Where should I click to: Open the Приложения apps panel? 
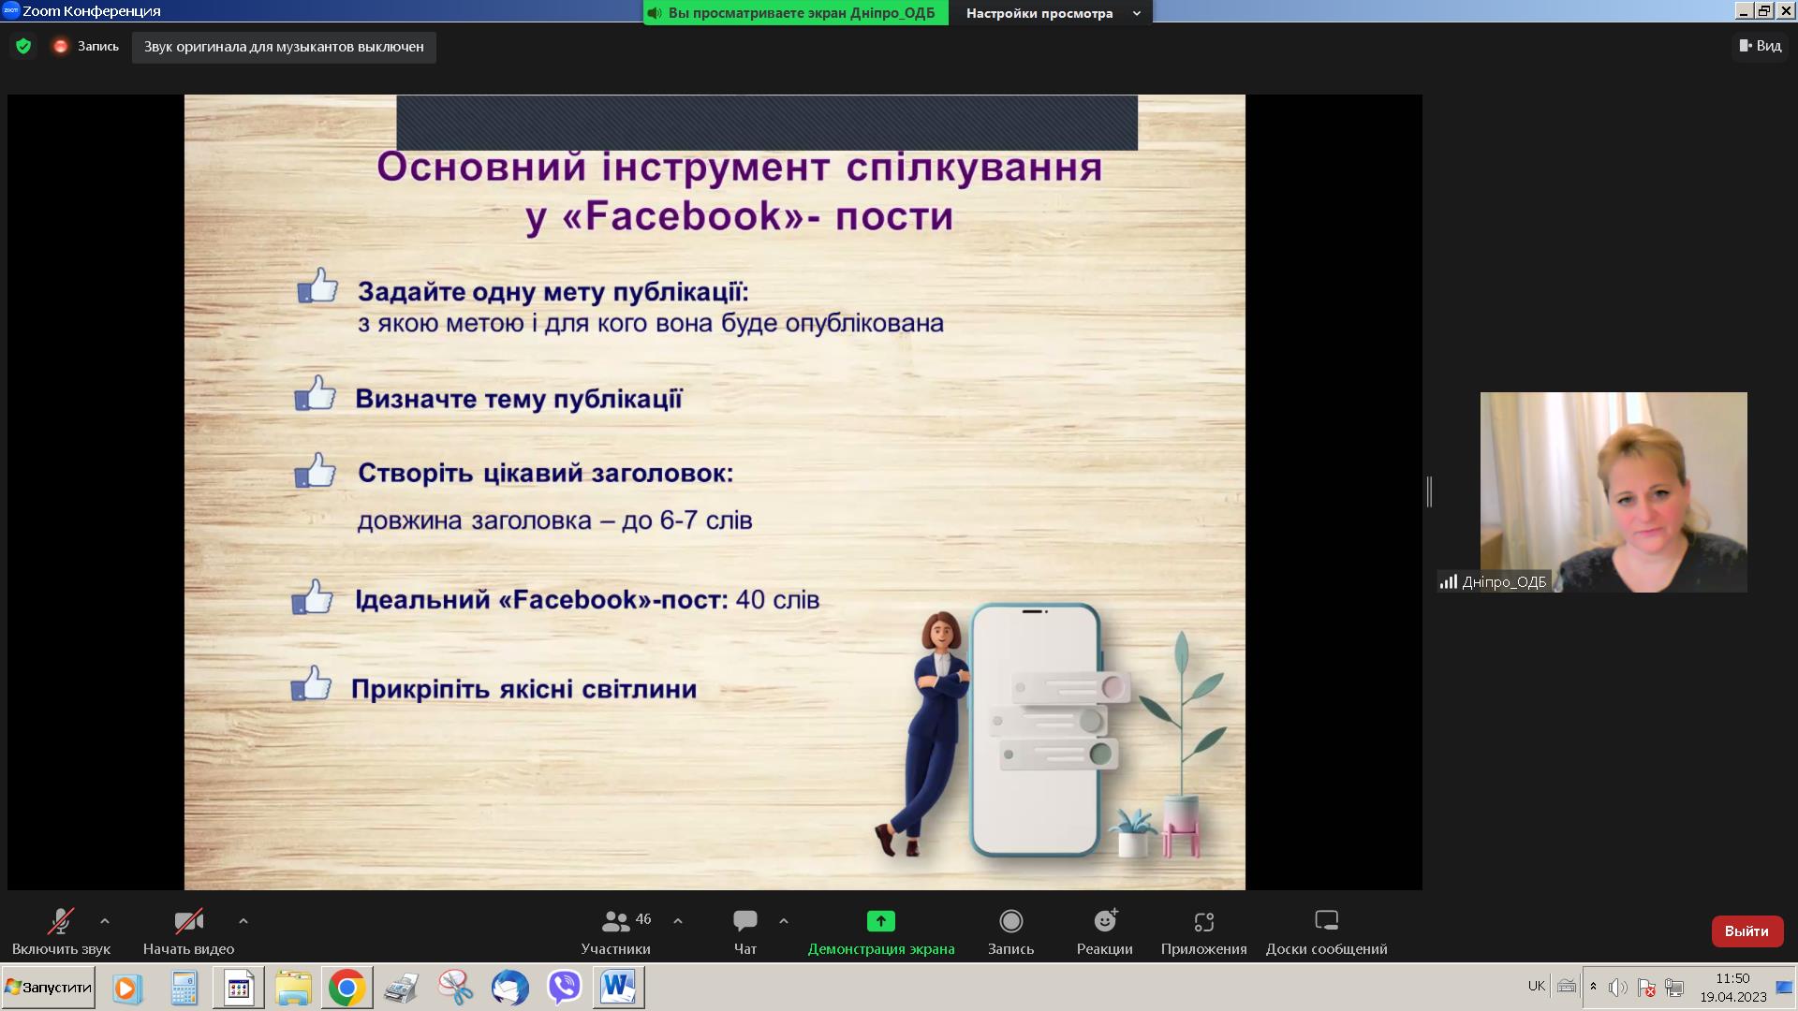point(1203,932)
